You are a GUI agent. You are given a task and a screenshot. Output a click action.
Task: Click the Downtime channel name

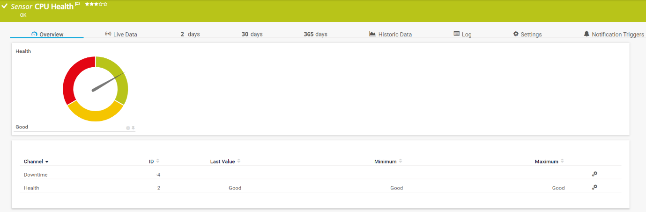36,175
